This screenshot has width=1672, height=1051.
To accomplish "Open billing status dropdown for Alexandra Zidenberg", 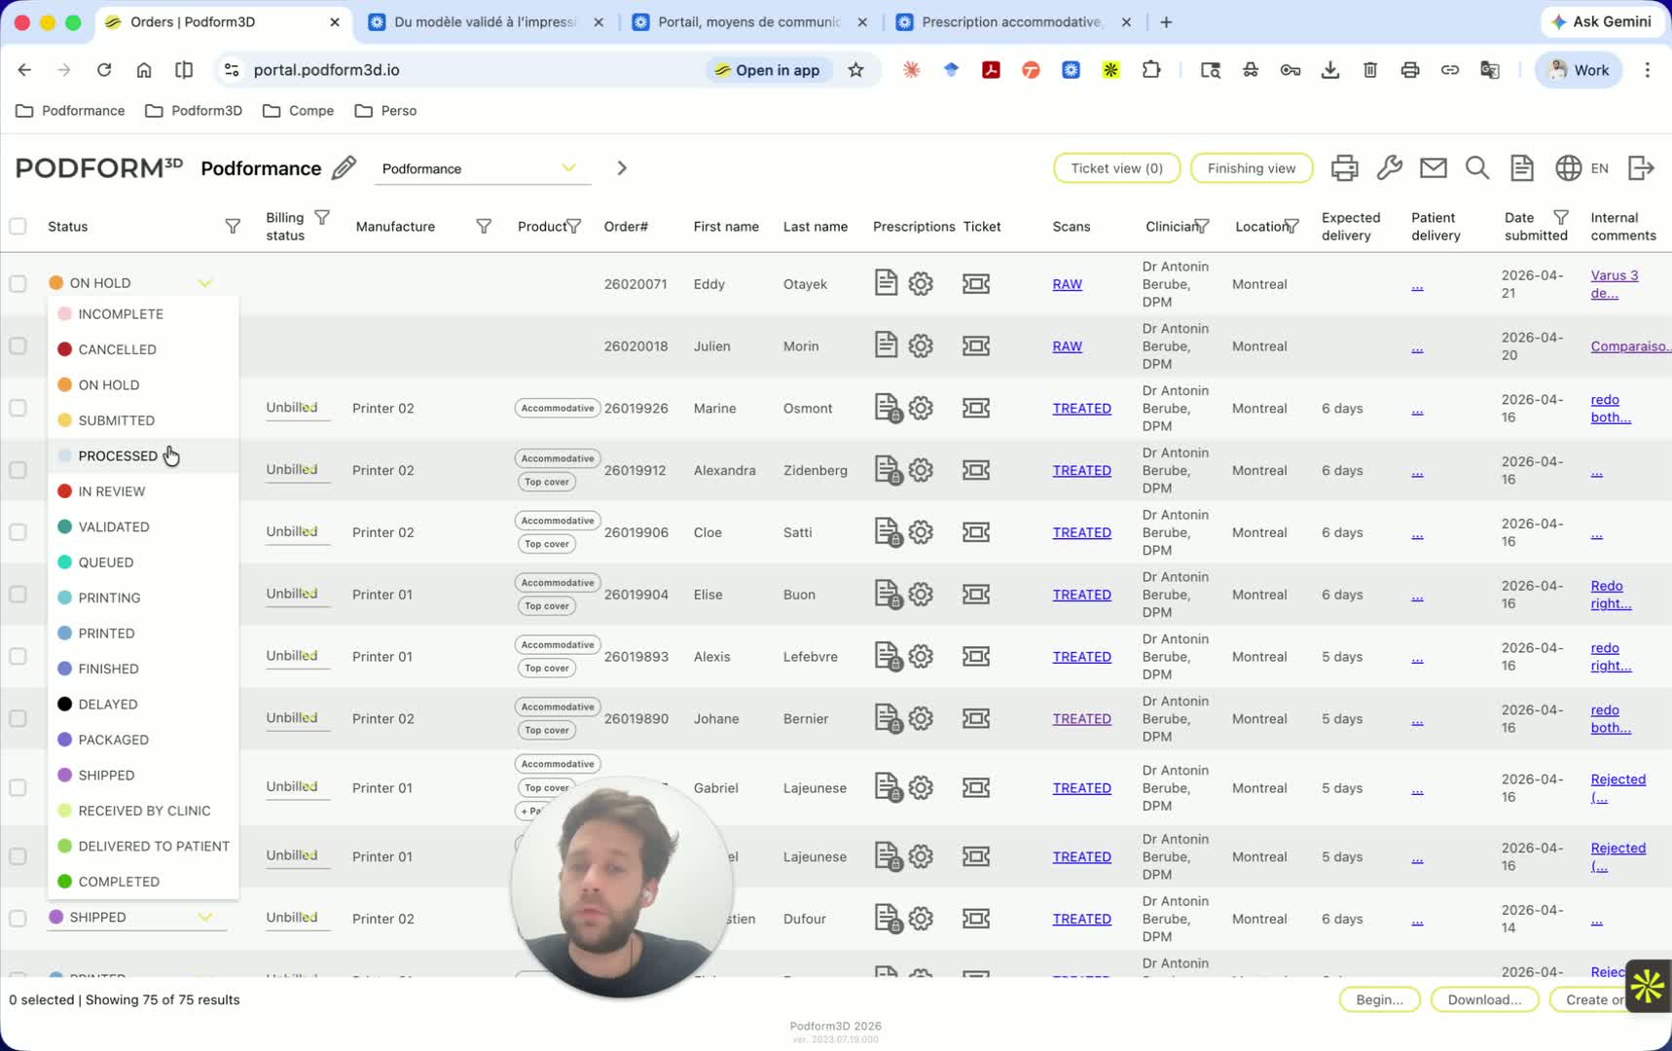I will [298, 470].
